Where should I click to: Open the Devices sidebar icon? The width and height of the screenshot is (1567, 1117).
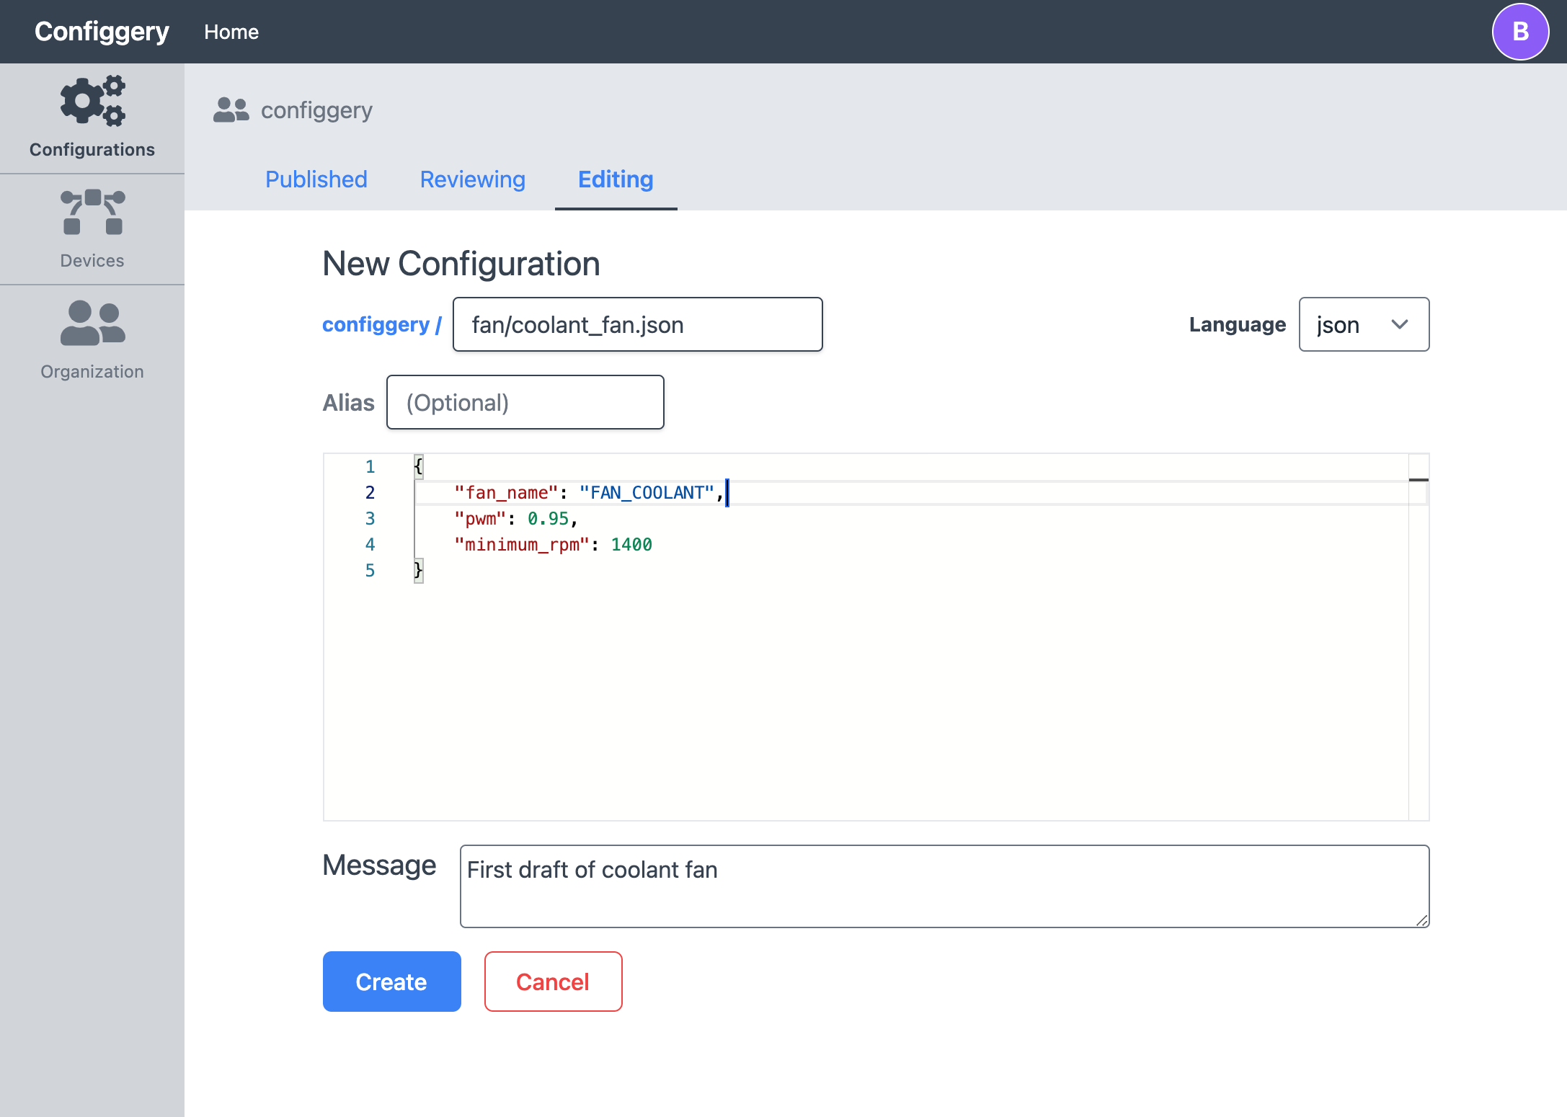[x=92, y=213]
